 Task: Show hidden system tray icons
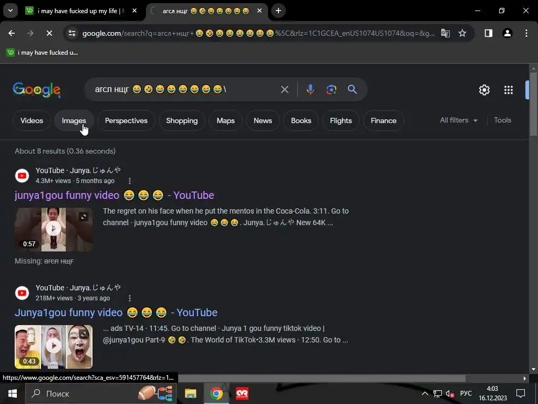[425, 393]
